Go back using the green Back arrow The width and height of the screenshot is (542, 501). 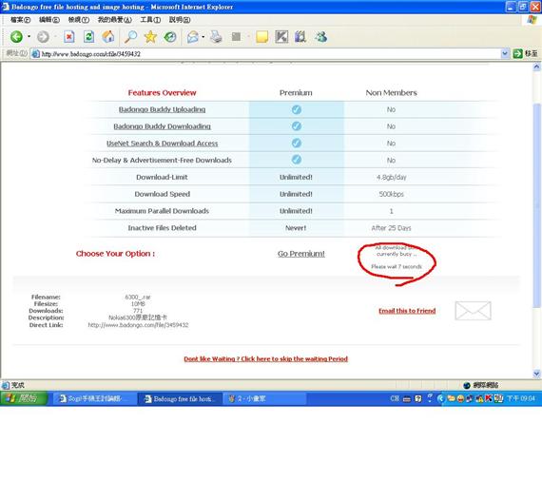click(16, 37)
